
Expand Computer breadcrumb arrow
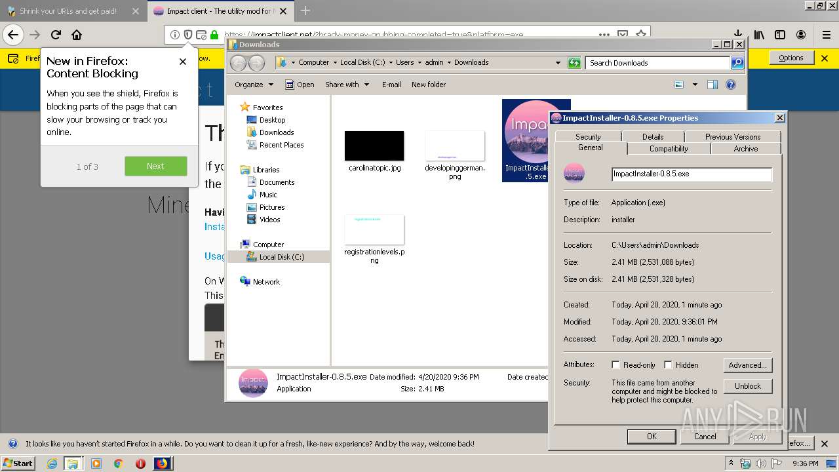pyautogui.click(x=334, y=62)
